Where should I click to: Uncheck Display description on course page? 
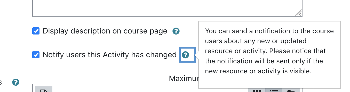[36, 31]
